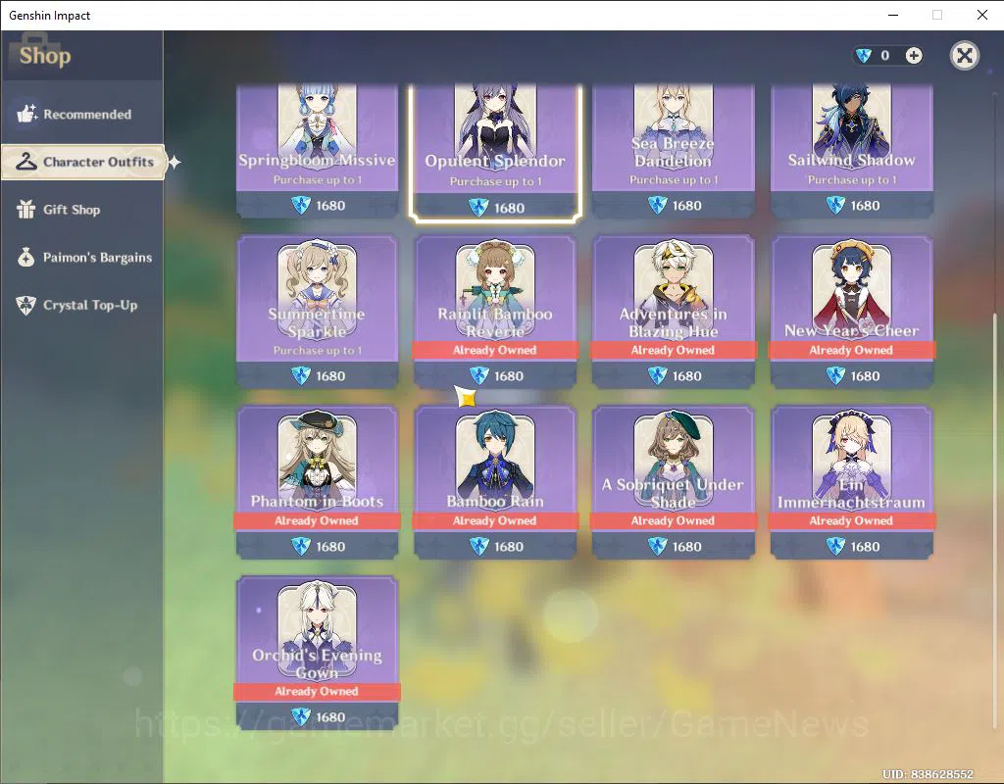This screenshot has width=1004, height=784.
Task: Add Genesis Crystals with the plus button
Action: (914, 56)
